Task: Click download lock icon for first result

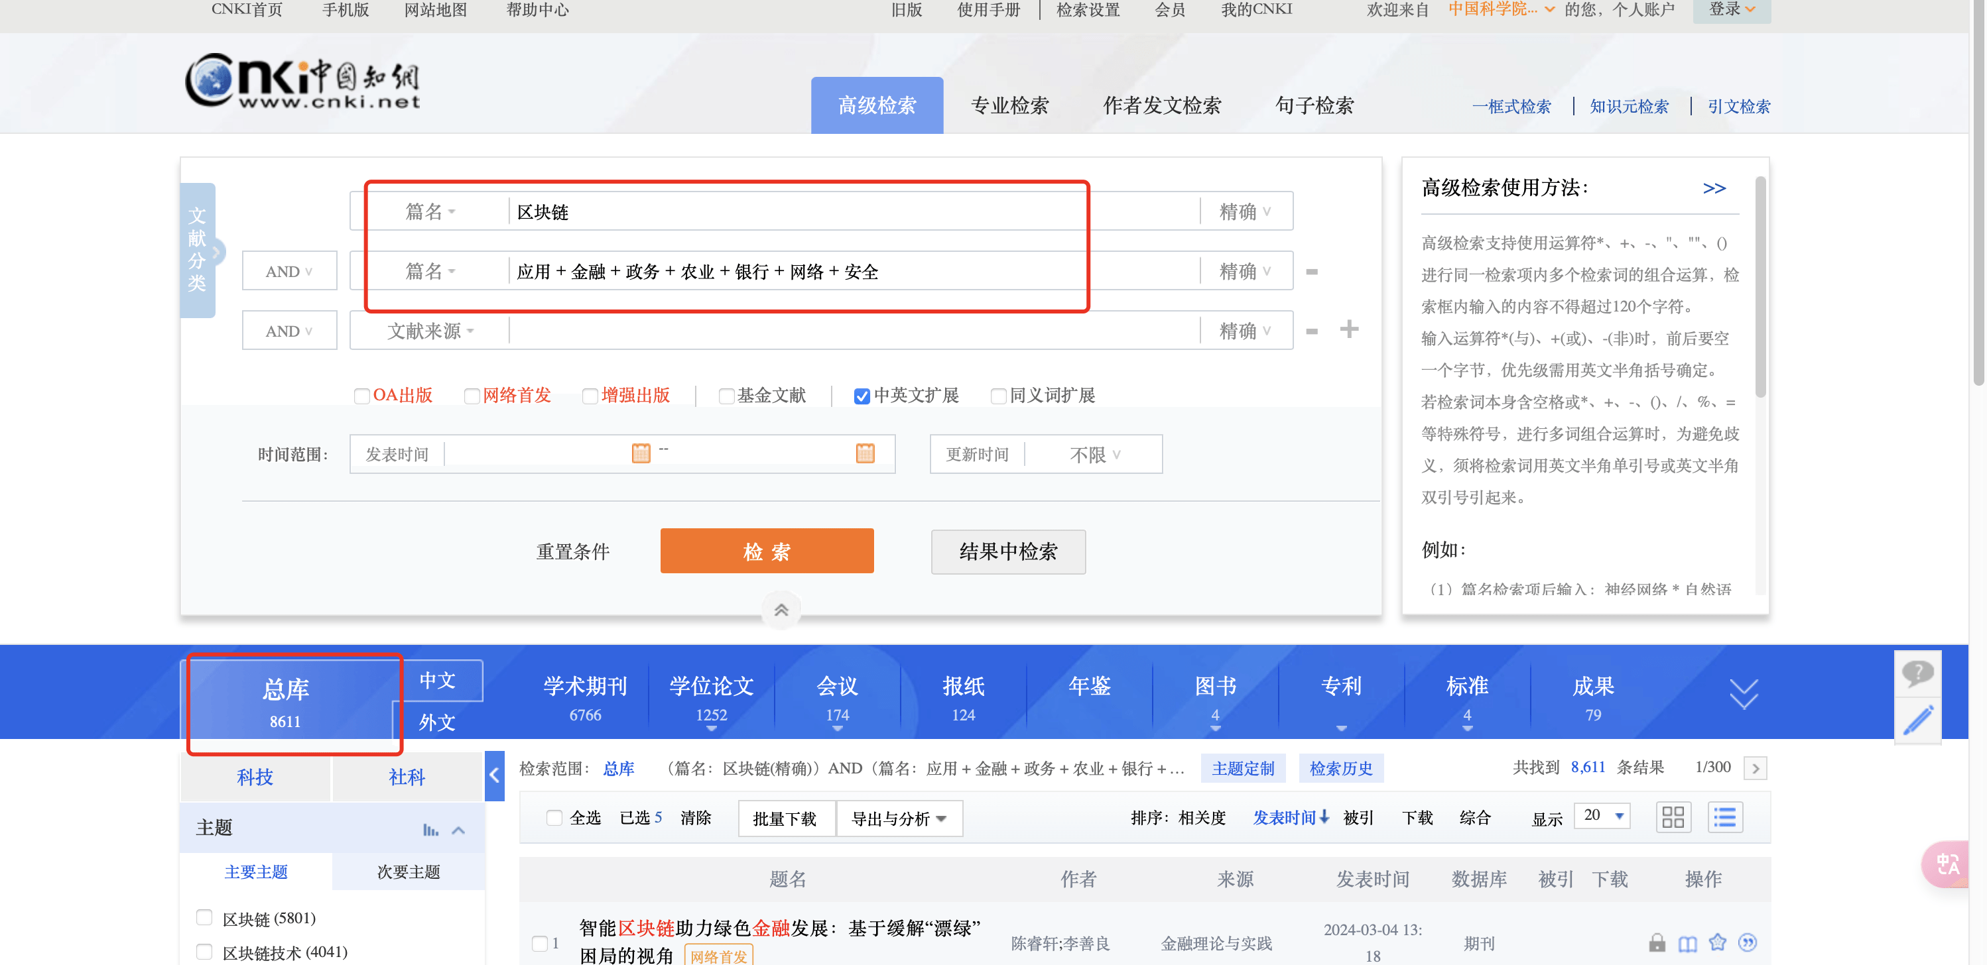Action: click(x=1656, y=941)
